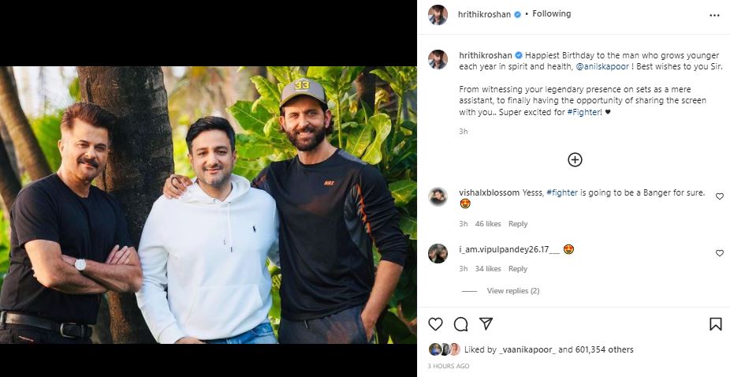Open hrithikroshan profile picture in header
Image resolution: width=730 pixels, height=377 pixels.
[438, 15]
